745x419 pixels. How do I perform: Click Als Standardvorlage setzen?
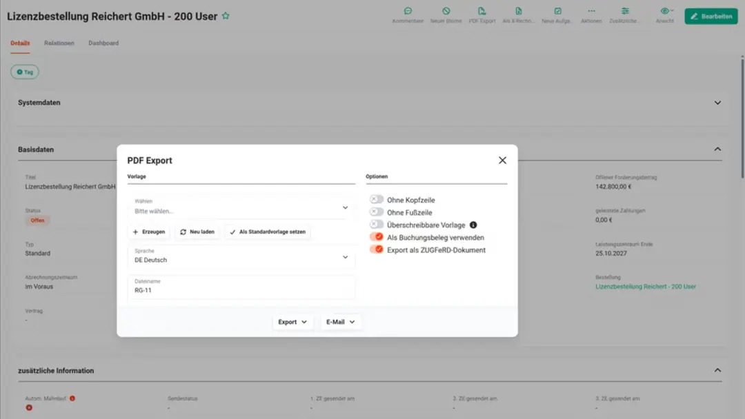click(268, 232)
